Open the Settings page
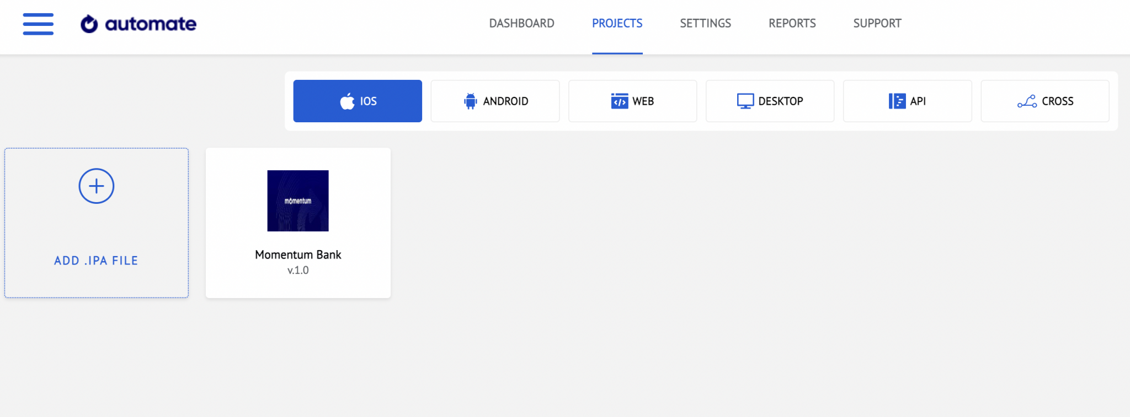Image resolution: width=1130 pixels, height=417 pixels. [705, 23]
